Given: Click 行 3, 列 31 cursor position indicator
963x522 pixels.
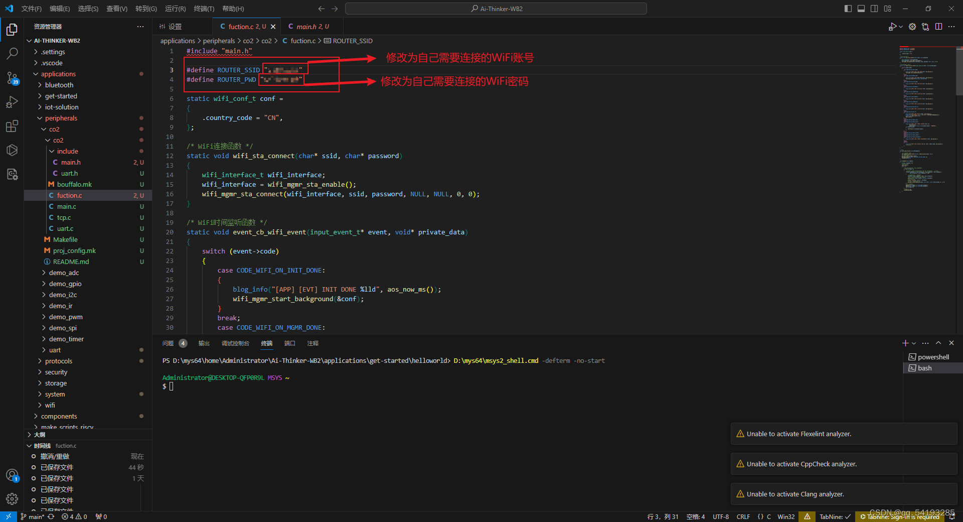Looking at the screenshot, I should coord(663,516).
